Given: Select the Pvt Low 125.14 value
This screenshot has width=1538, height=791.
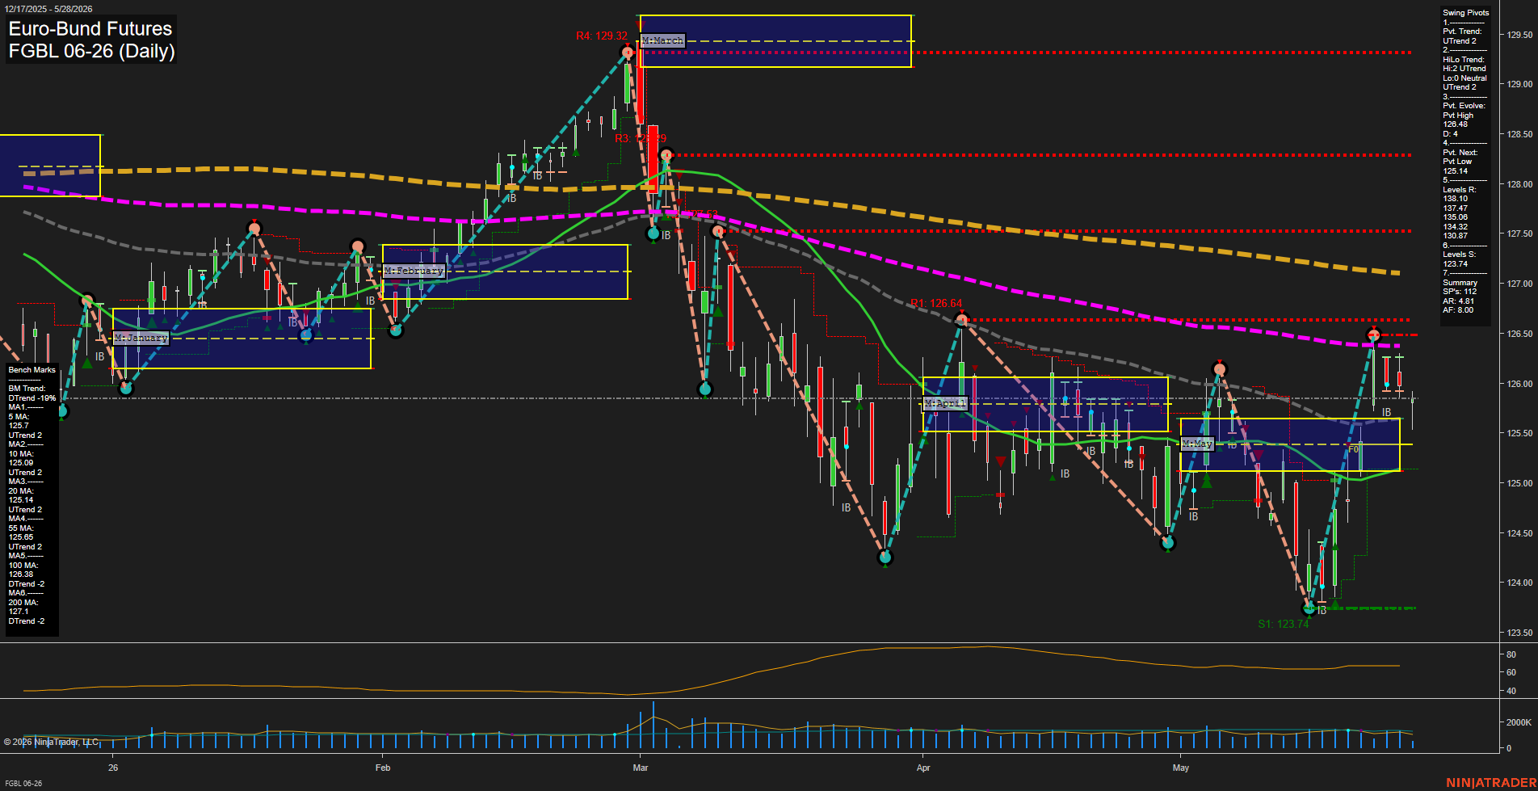Looking at the screenshot, I should [1457, 166].
